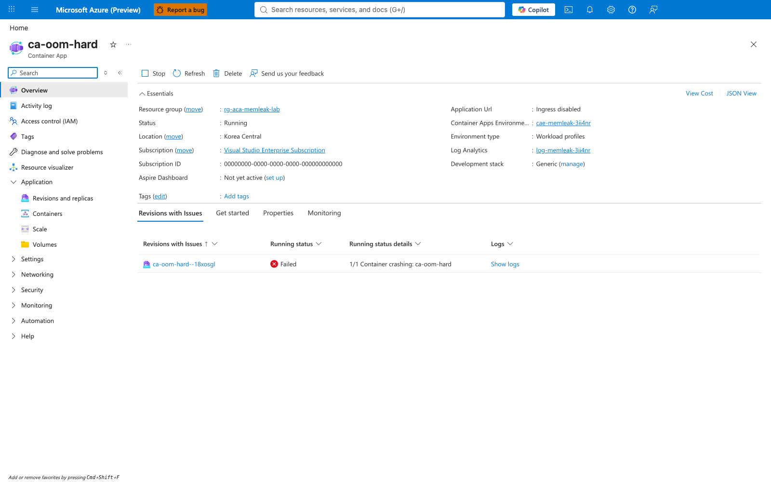Click the View Cost link
Image resolution: width=771 pixels, height=482 pixels.
[699, 94]
